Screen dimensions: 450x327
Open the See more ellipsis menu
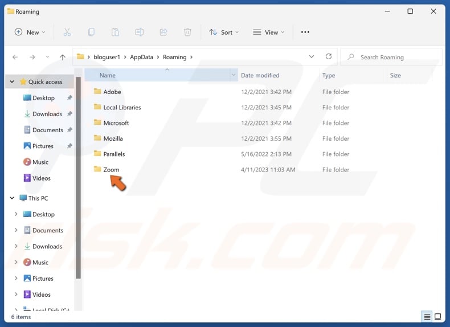[x=305, y=32]
